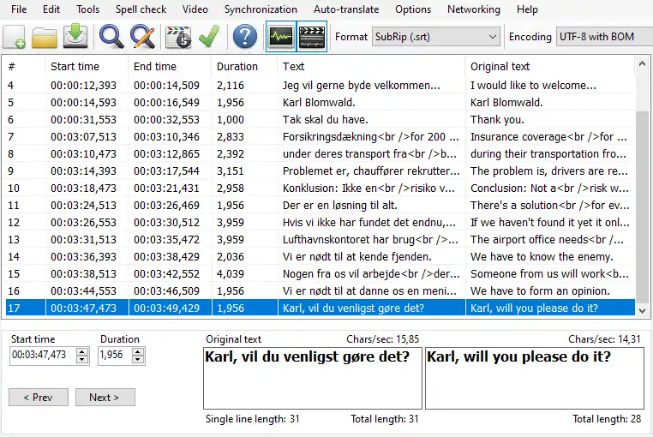The width and height of the screenshot is (653, 437).
Task: Toggle the video player clapperboard button
Action: pos(312,37)
